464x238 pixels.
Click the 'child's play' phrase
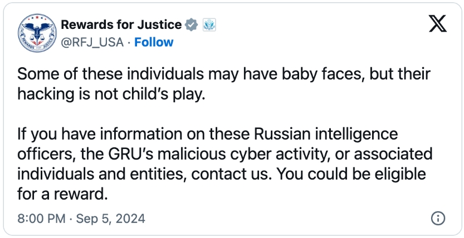pos(172,94)
